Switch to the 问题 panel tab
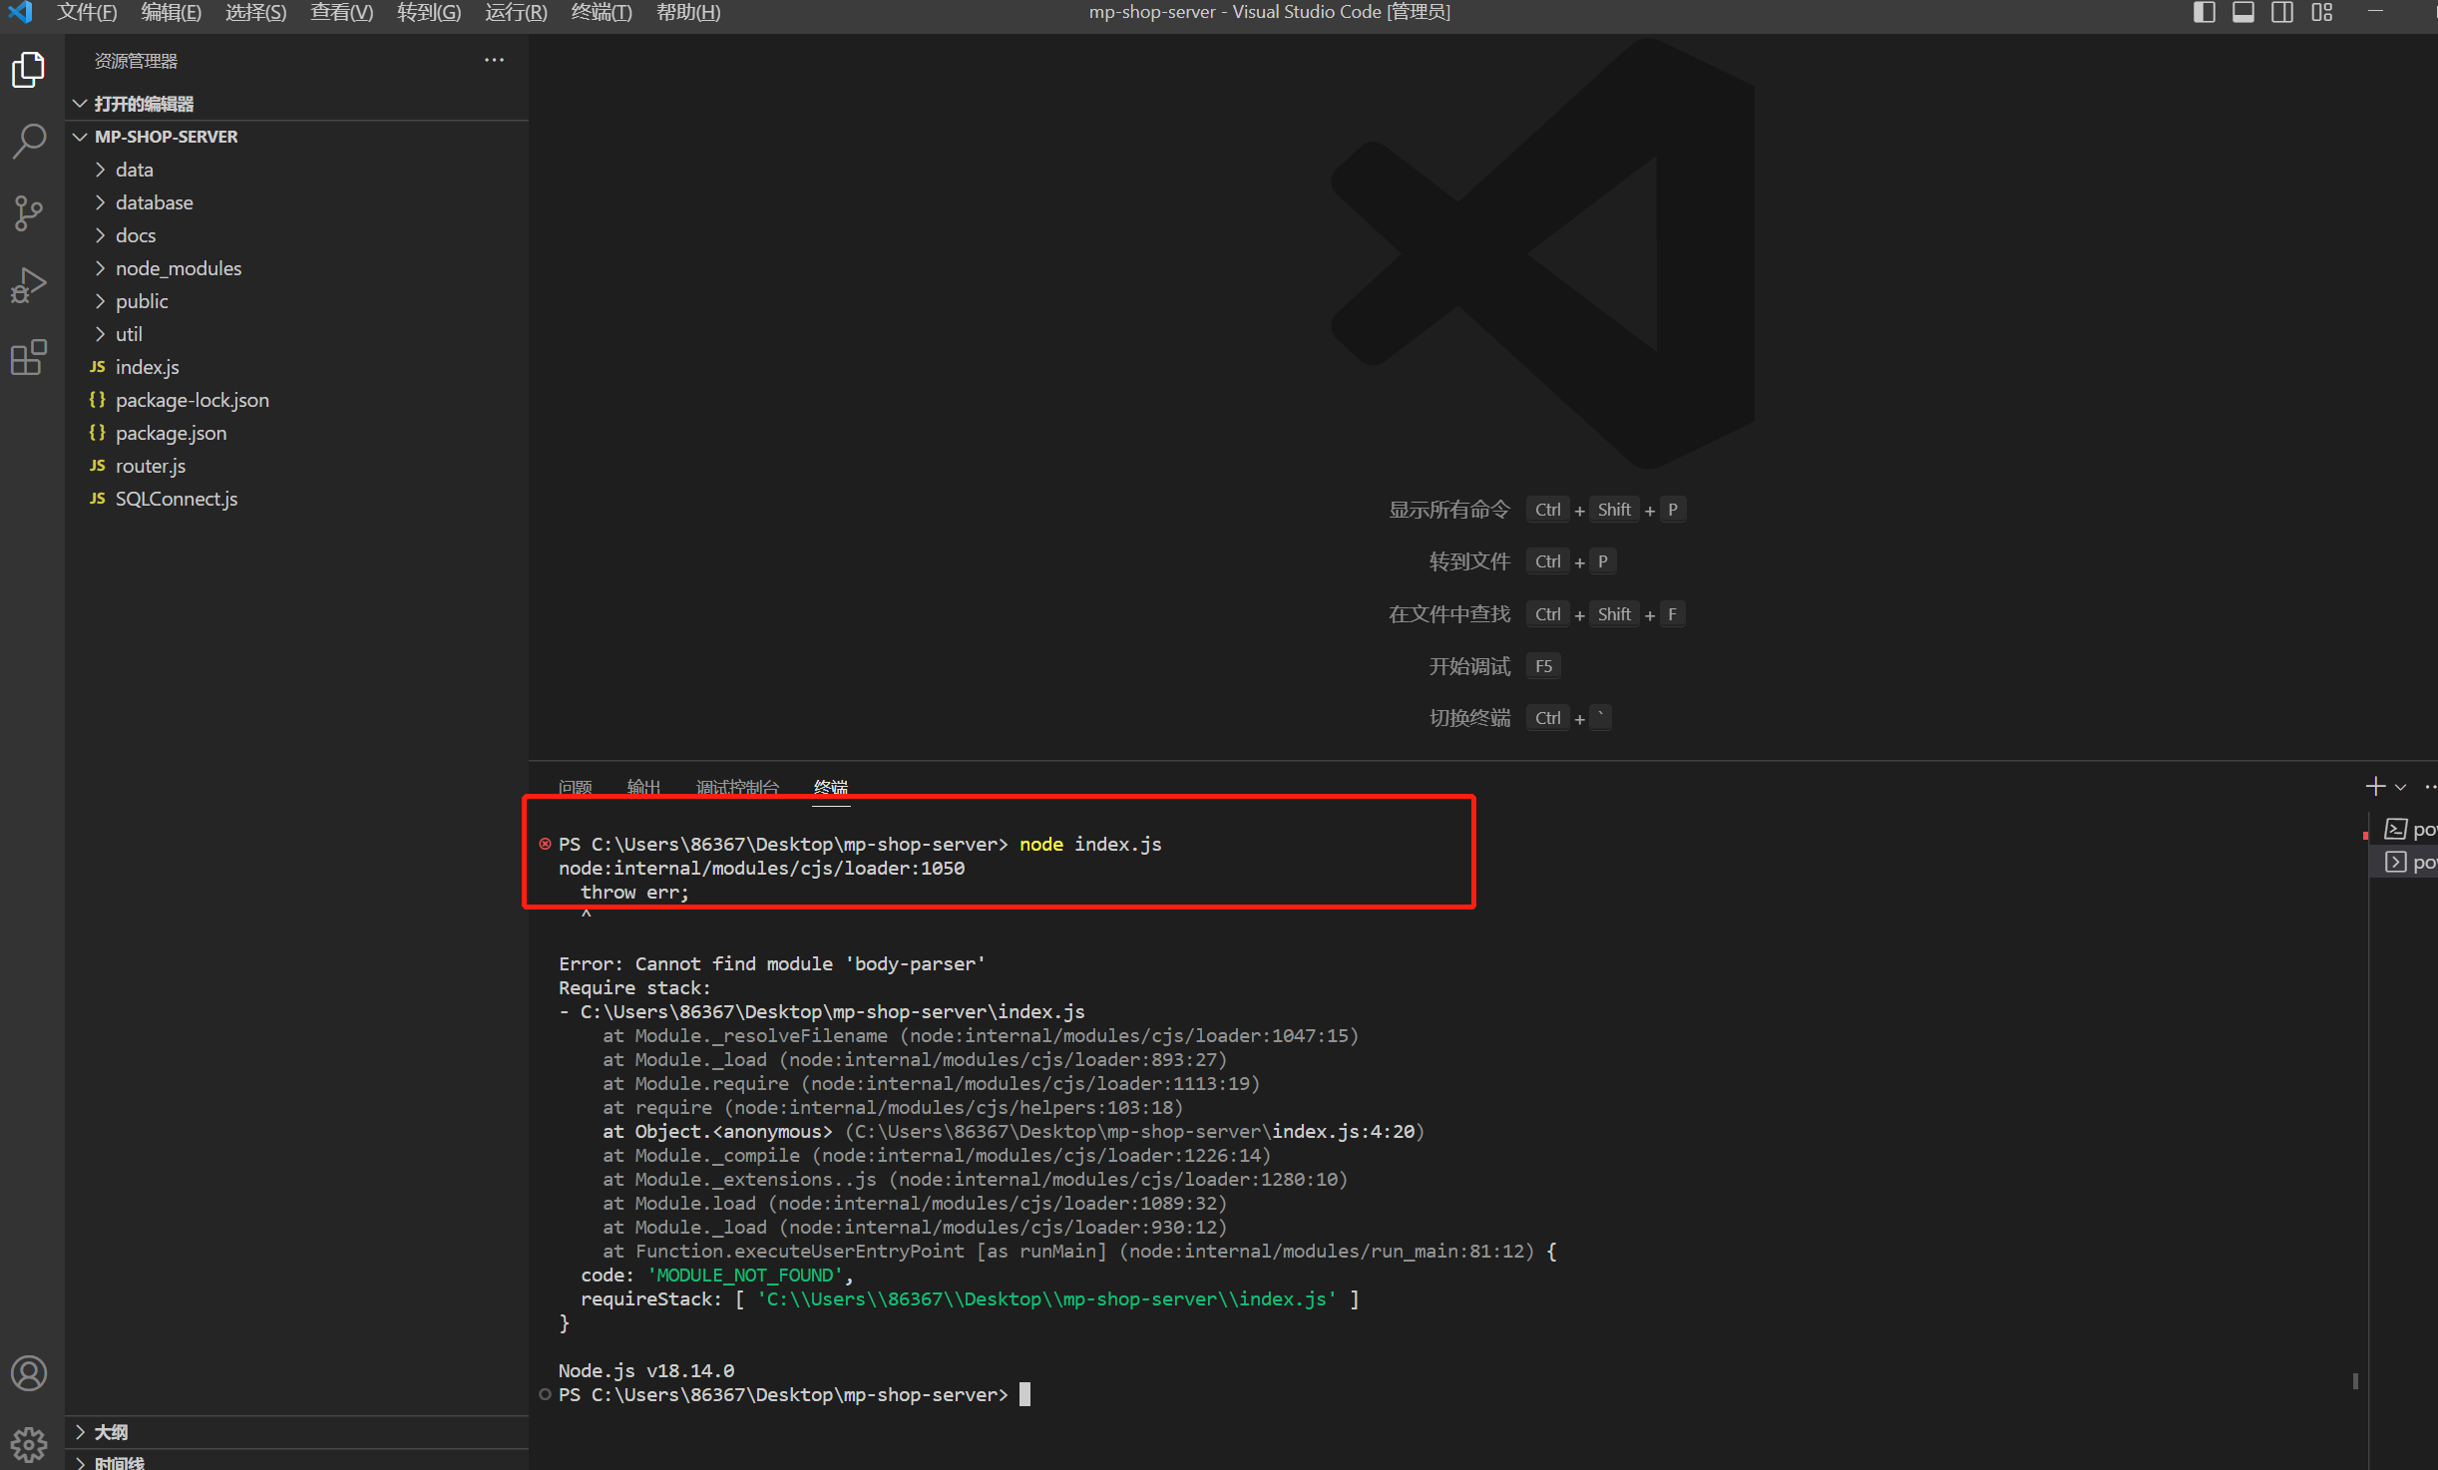 (576, 787)
